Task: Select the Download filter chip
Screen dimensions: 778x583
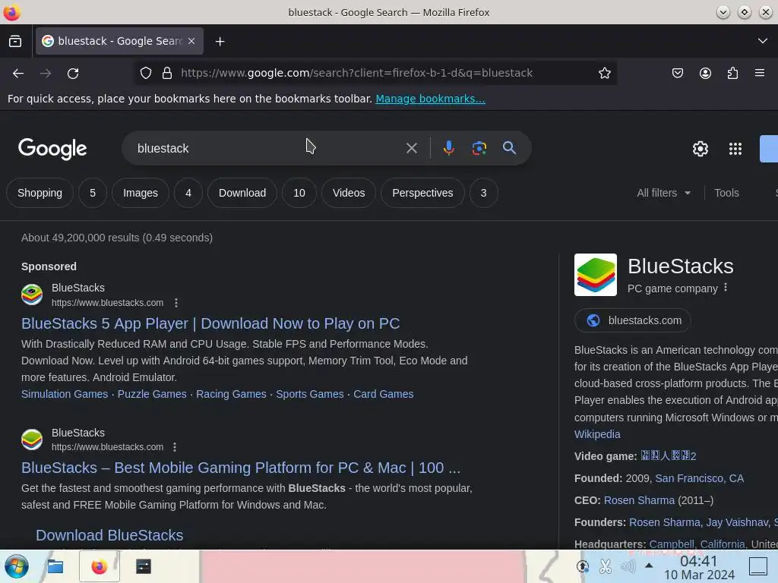Action: [x=242, y=193]
